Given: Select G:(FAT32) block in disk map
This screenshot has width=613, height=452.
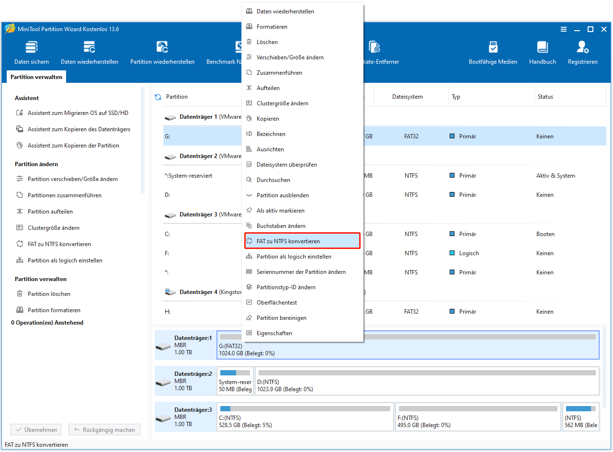Looking at the screenshot, I should coord(408,345).
